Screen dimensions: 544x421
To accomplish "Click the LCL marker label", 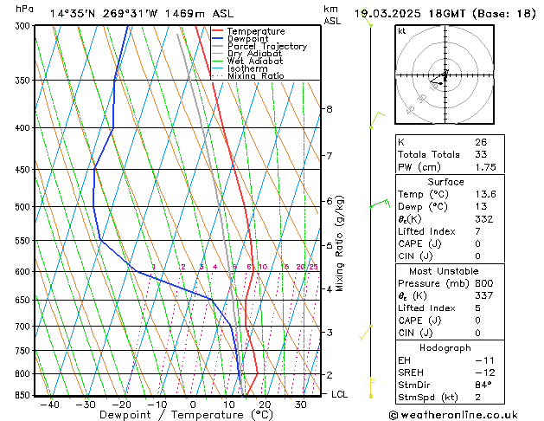I will click(x=339, y=394).
